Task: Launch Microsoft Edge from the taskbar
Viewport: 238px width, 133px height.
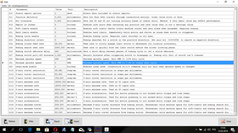Action: click(x=30, y=129)
